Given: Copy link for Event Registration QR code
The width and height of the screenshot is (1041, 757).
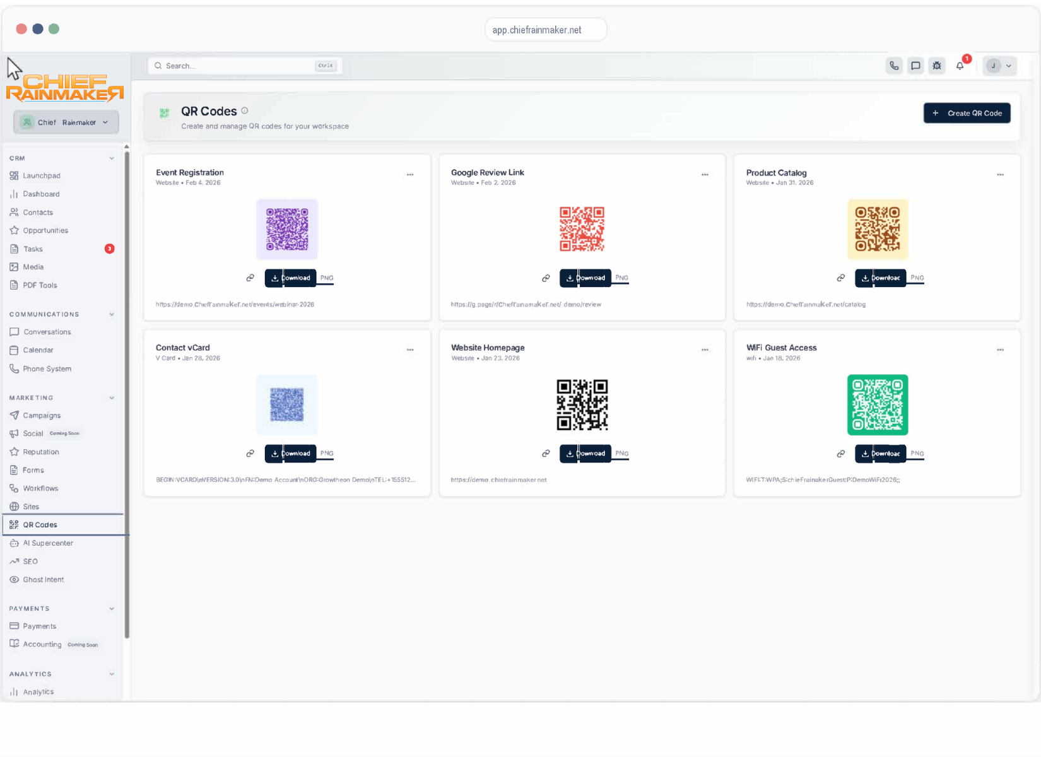Looking at the screenshot, I should coord(250,278).
